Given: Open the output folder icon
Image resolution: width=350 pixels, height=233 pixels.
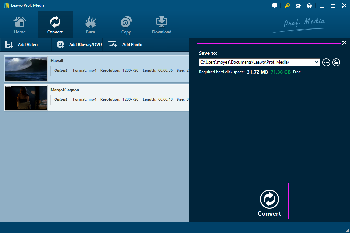Looking at the screenshot, I should 336,62.
